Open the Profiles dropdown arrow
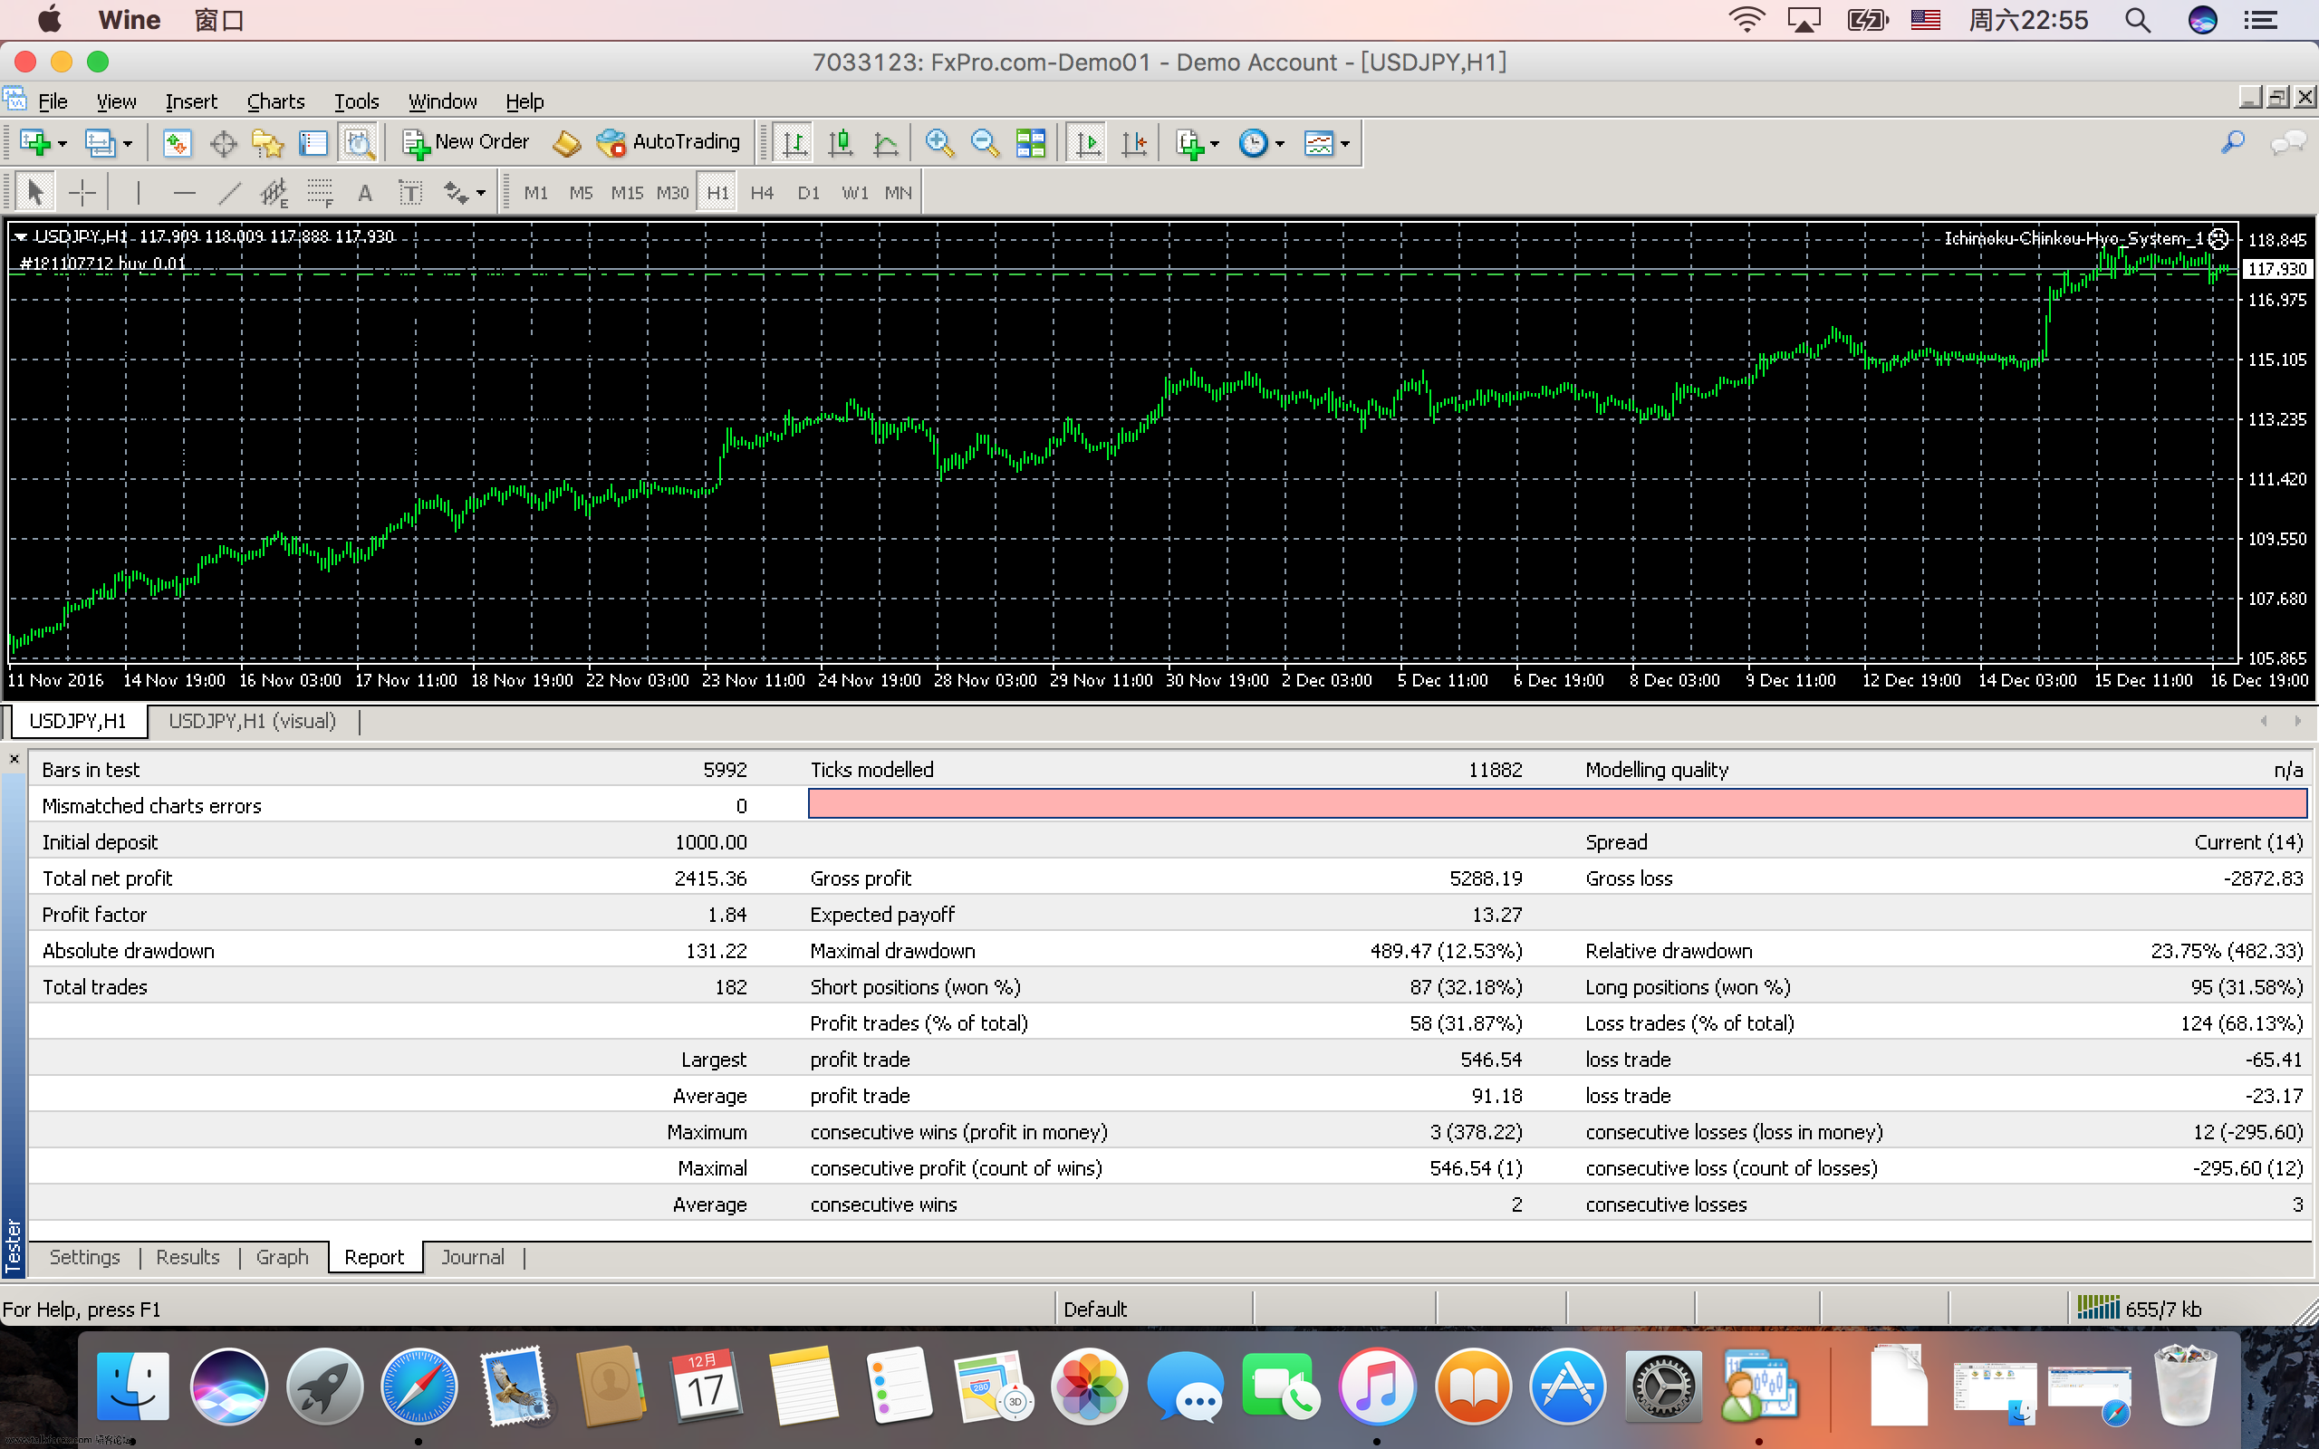 coord(128,144)
